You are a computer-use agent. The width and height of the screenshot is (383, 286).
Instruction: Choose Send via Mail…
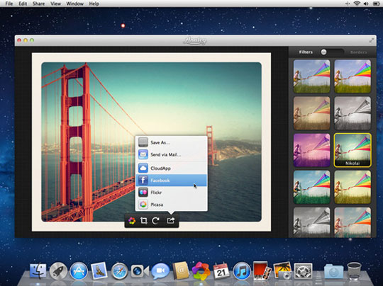coord(171,154)
